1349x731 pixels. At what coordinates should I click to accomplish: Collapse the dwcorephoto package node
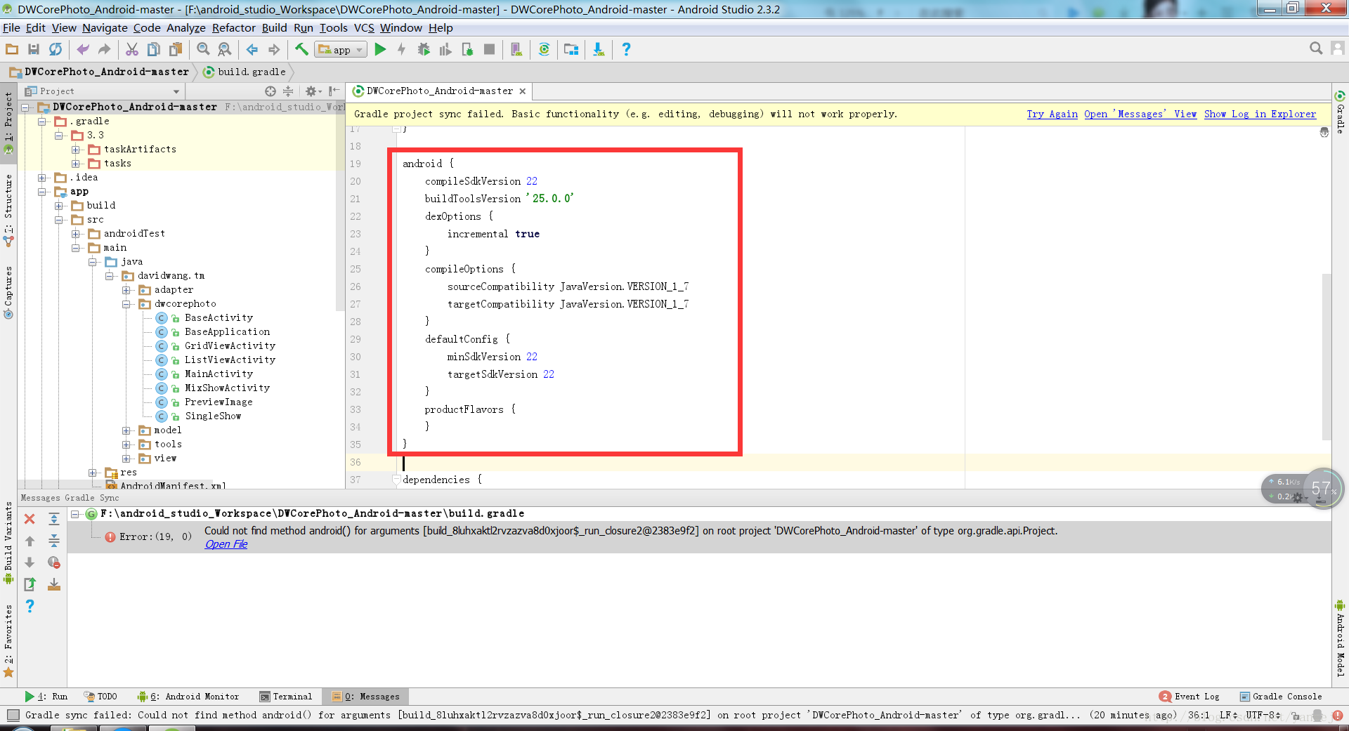pyautogui.click(x=126, y=304)
